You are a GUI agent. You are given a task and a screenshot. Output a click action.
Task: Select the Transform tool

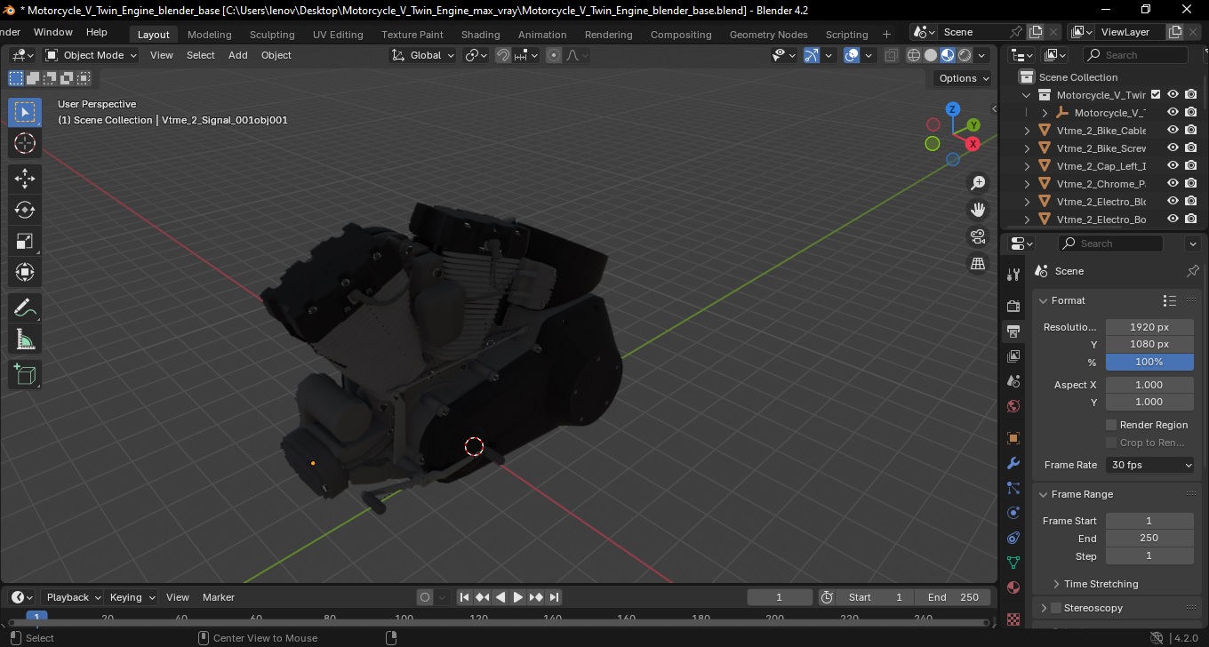pos(25,272)
